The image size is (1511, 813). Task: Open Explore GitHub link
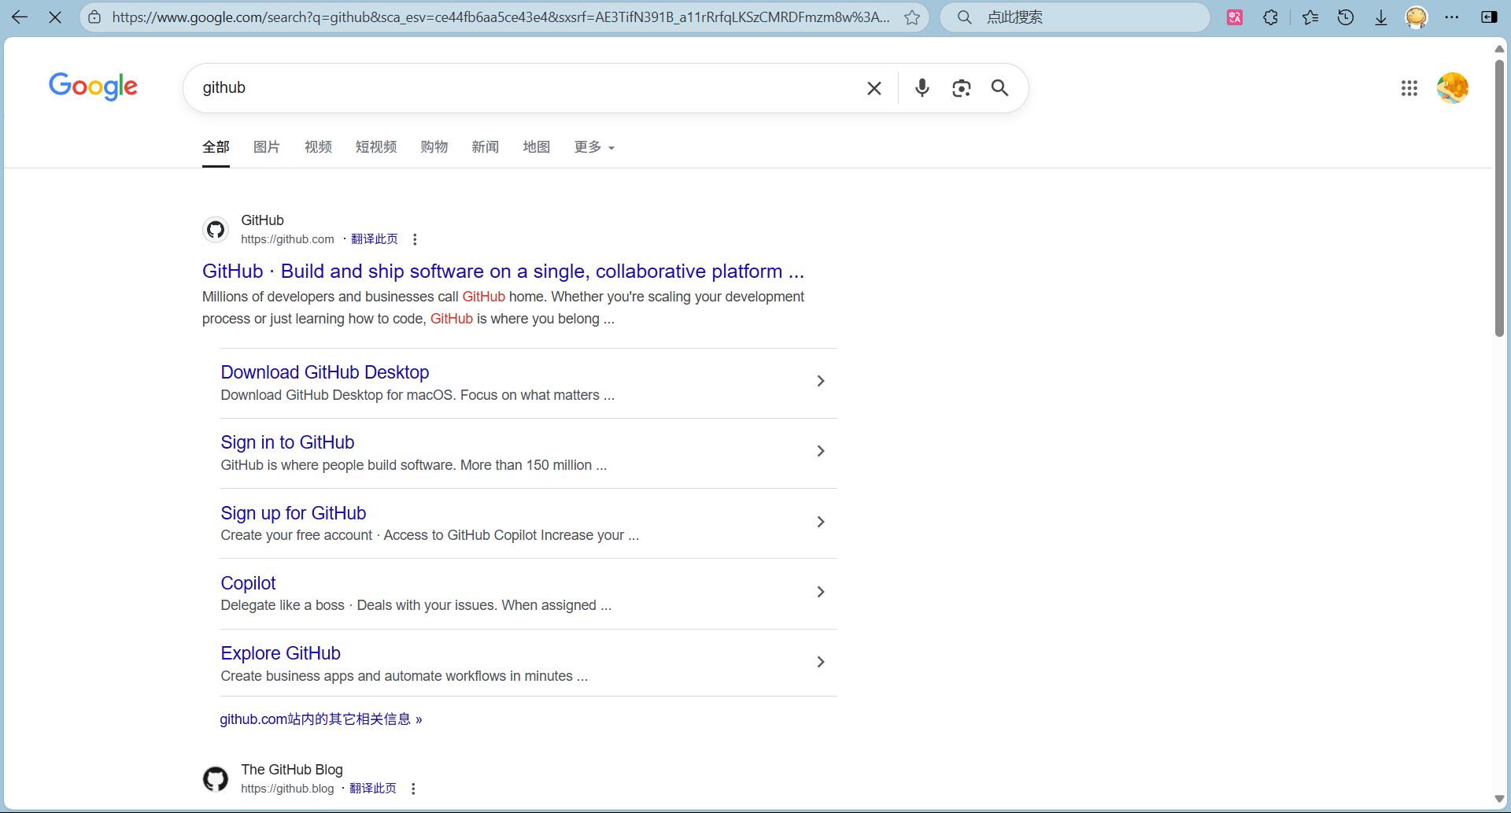click(x=281, y=653)
